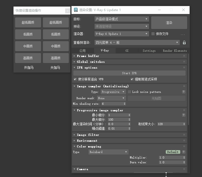Click the vertical scrollbar of the render settings panel
The width and height of the screenshot is (202, 177).
point(188,89)
